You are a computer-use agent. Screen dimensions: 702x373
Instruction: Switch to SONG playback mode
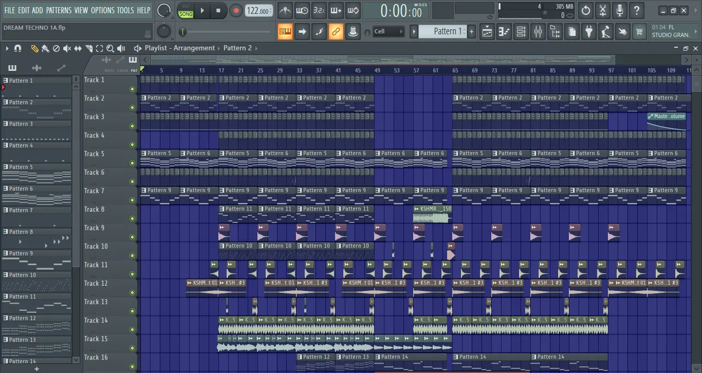[186, 14]
